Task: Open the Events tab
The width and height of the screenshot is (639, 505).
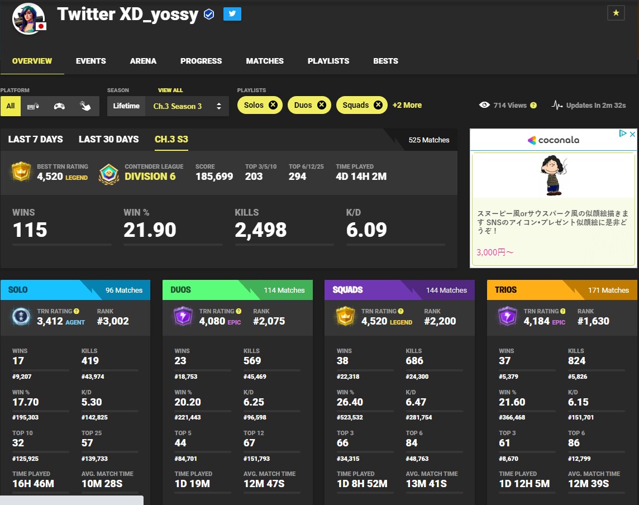Action: click(91, 61)
